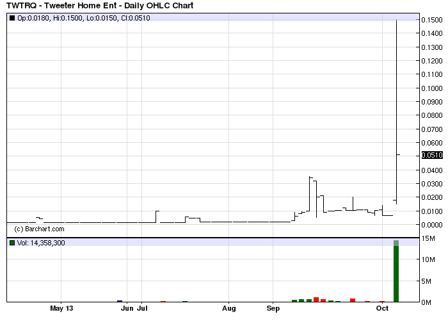This screenshot has height=328, width=448.
Task: Click the 0.0100 price axis label
Action: (x=432, y=211)
